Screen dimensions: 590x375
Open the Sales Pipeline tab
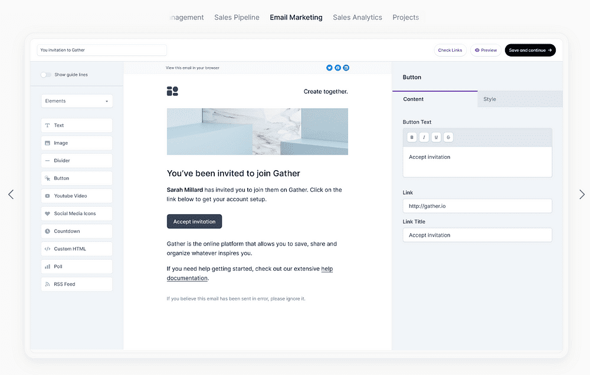pyautogui.click(x=237, y=17)
